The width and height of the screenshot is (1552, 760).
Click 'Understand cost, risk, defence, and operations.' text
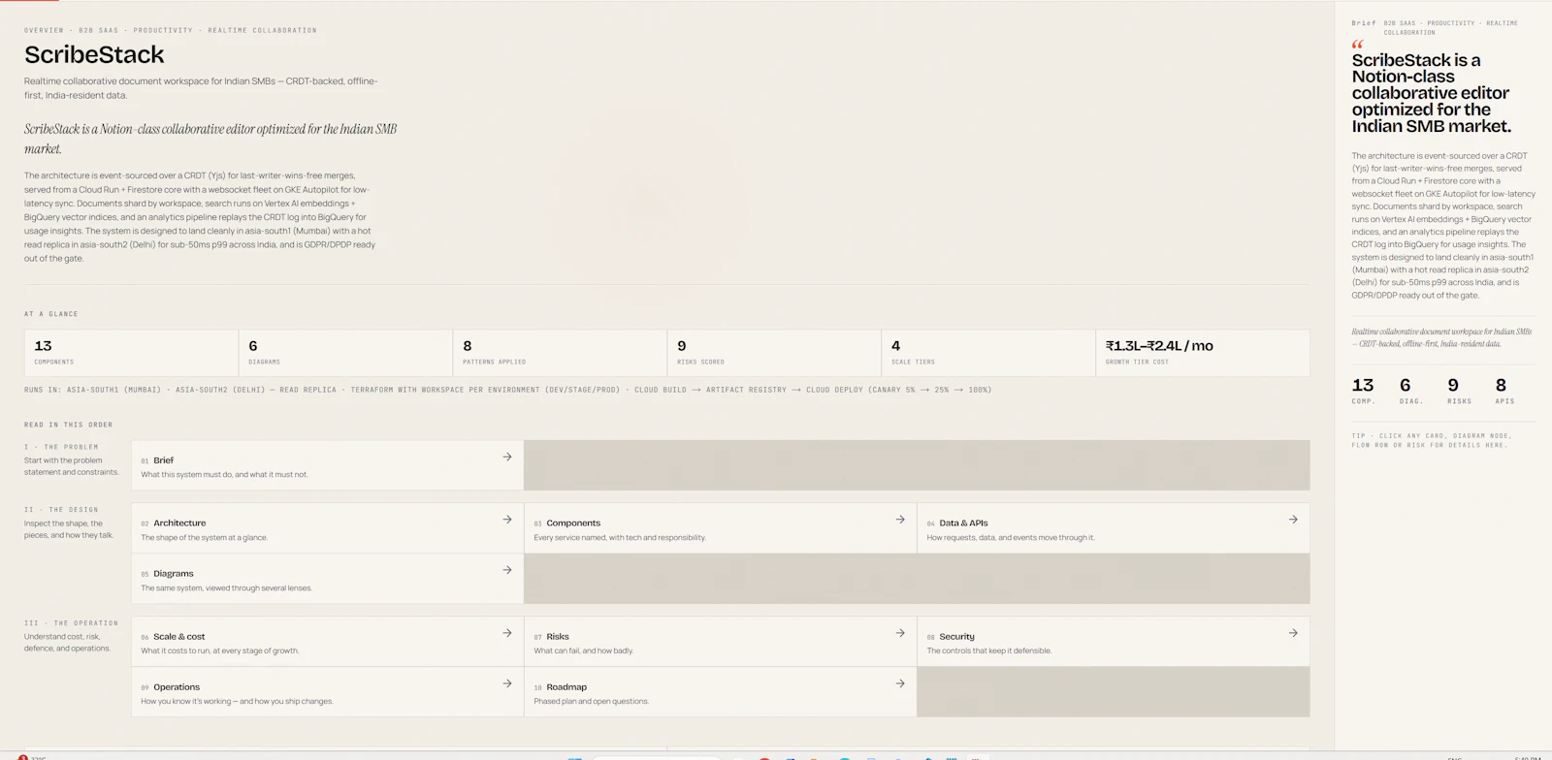pyautogui.click(x=68, y=643)
